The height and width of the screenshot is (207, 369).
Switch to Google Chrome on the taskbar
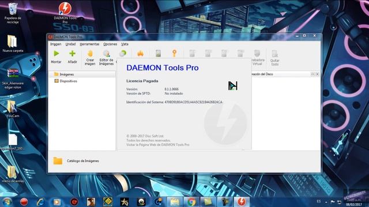[x=191, y=202]
